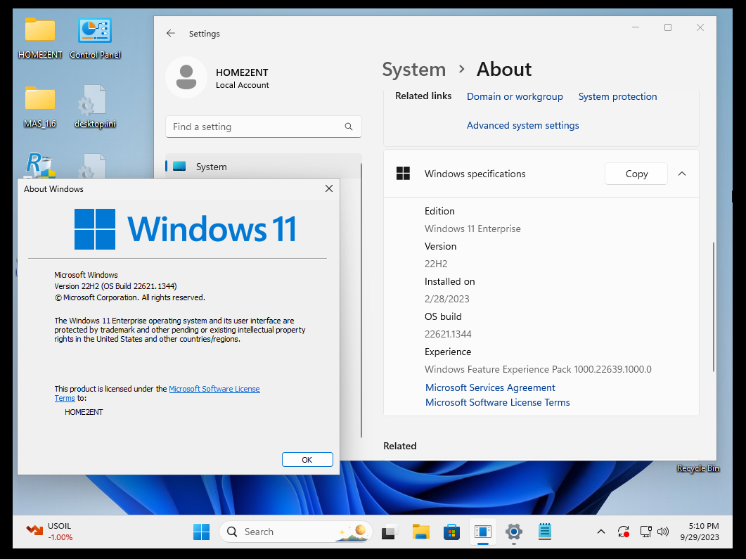Open File Explorer from the taskbar
Viewport: 746px width, 559px height.
(x=420, y=532)
